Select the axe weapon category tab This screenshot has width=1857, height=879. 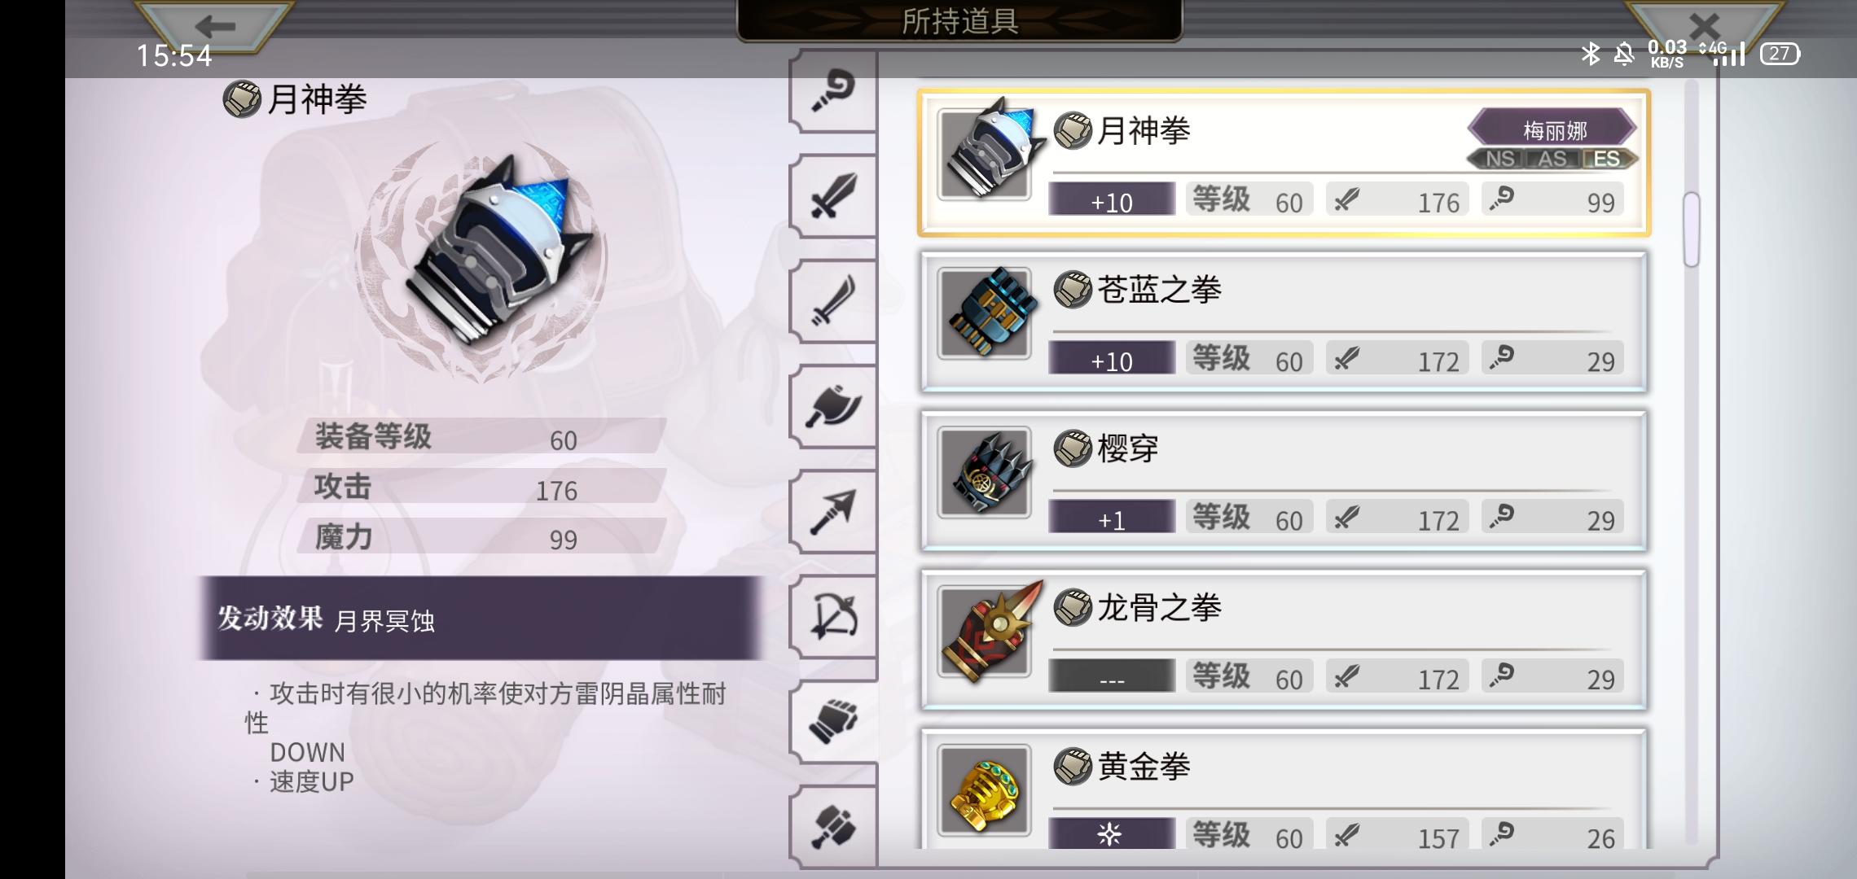coord(833,407)
